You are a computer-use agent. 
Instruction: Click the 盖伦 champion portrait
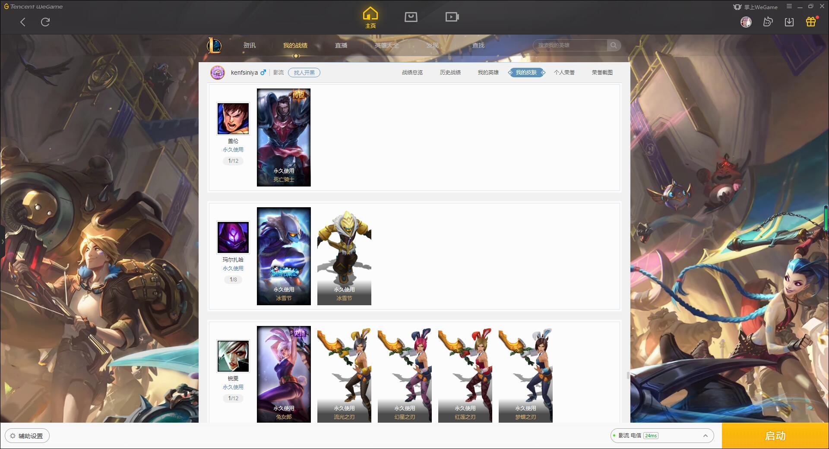coord(233,119)
